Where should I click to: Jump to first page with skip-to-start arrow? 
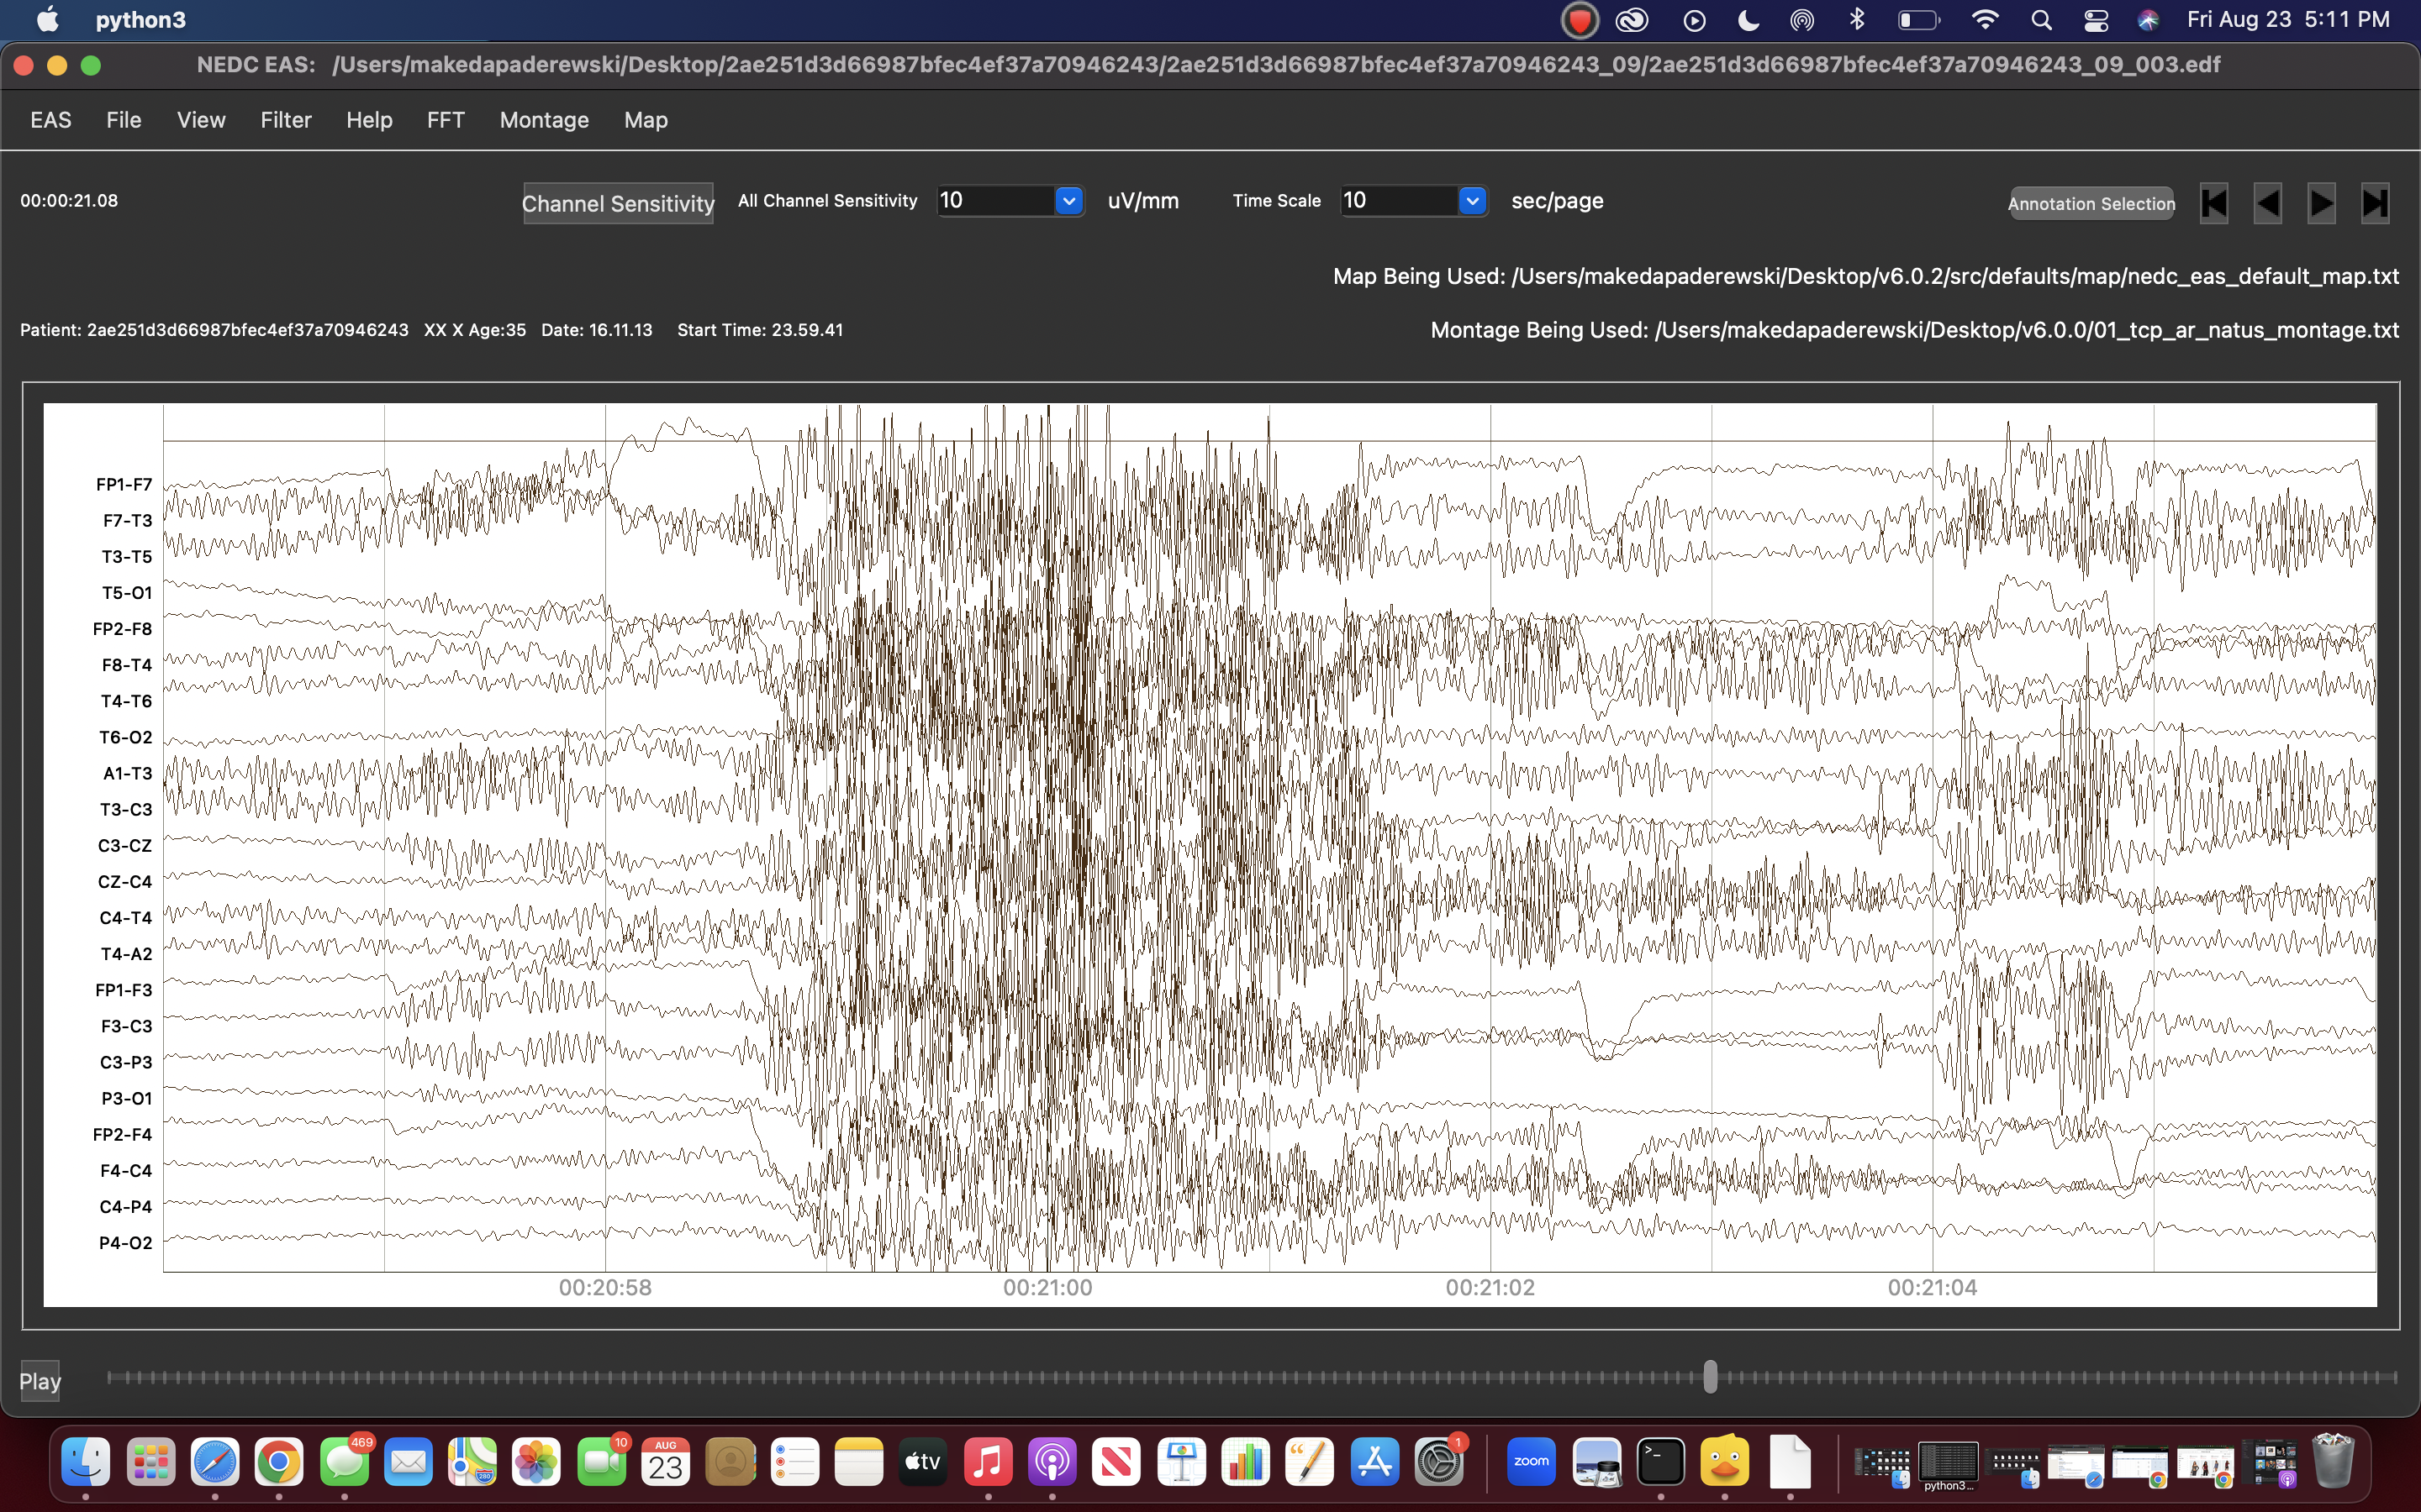click(2213, 203)
